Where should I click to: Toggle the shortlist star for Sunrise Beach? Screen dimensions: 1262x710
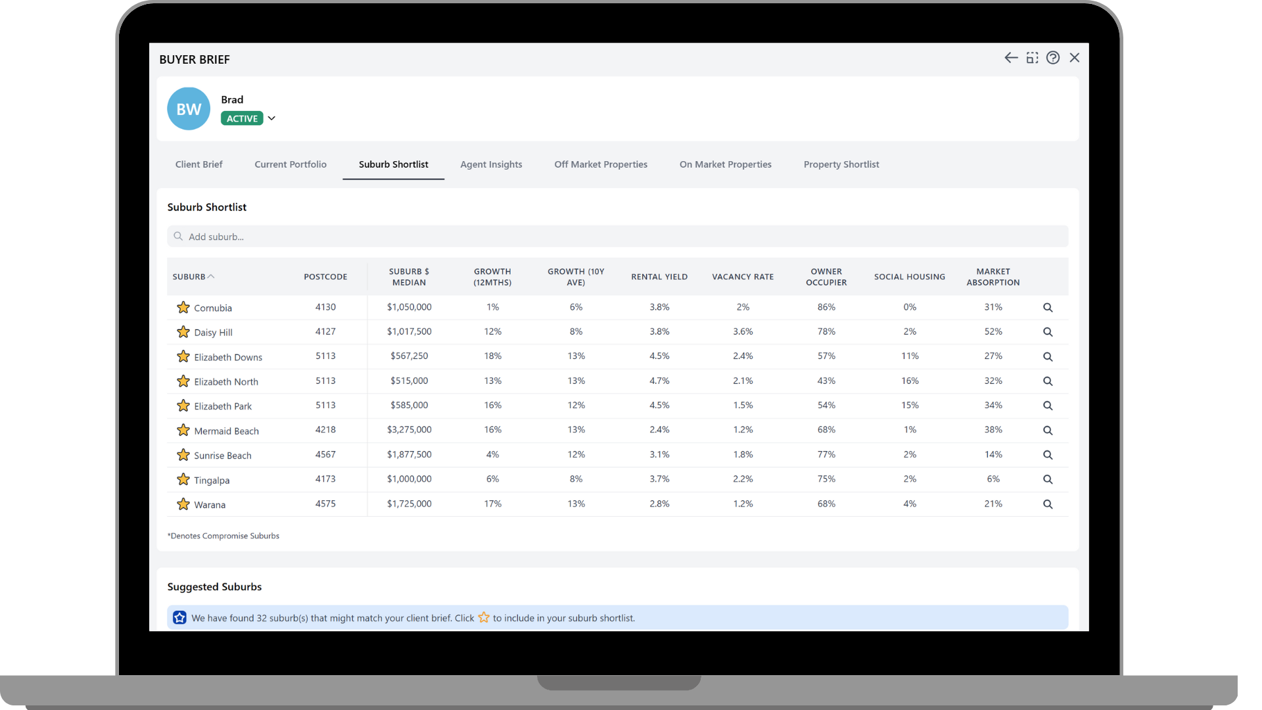(183, 455)
